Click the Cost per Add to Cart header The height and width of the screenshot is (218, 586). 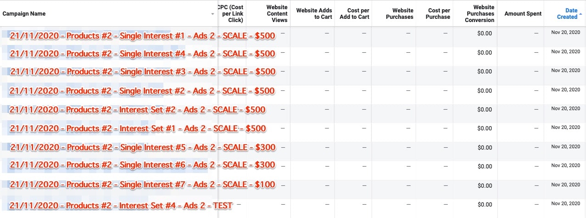354,14
